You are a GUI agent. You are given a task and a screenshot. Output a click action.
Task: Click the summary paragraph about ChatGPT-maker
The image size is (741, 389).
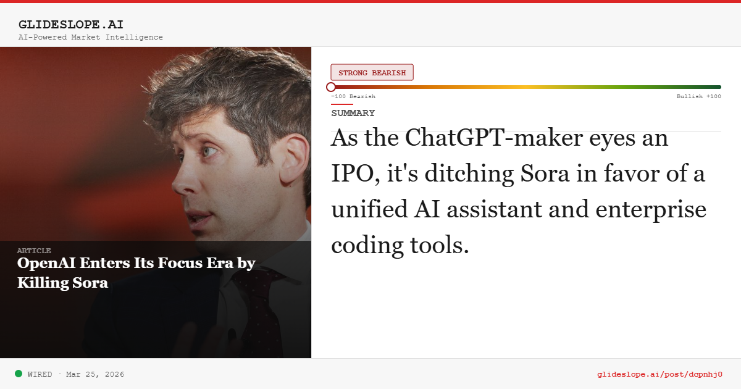tap(519, 191)
